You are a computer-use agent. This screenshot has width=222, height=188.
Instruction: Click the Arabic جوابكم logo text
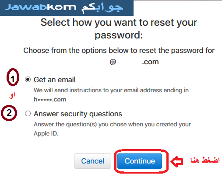click(102, 8)
